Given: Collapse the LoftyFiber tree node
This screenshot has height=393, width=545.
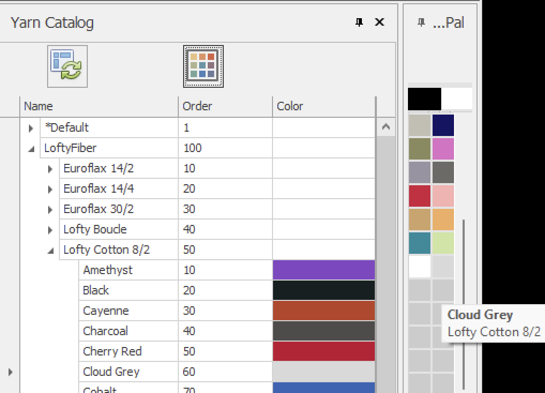Looking at the screenshot, I should tap(31, 148).
